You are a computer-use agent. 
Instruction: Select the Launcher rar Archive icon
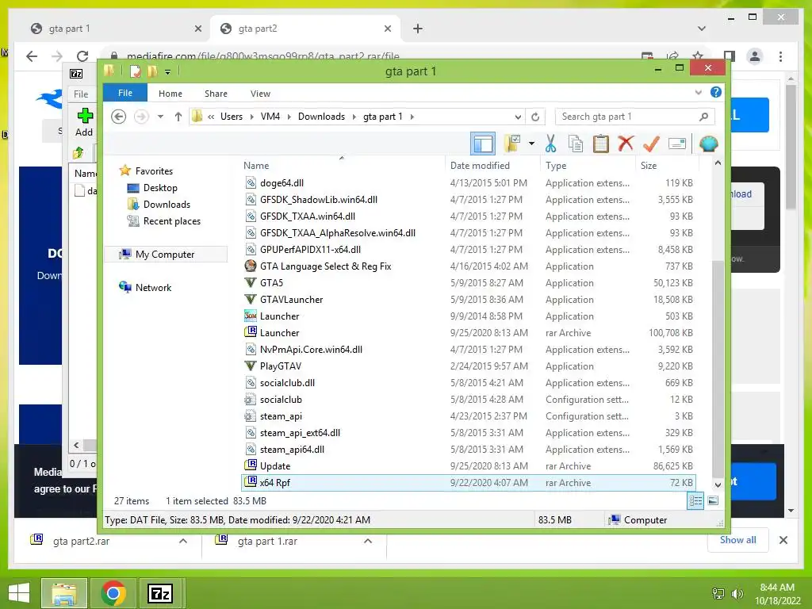point(251,332)
